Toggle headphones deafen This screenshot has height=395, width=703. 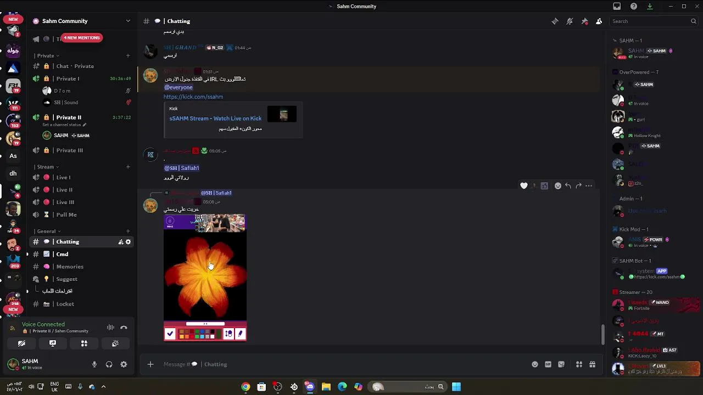pyautogui.click(x=109, y=364)
